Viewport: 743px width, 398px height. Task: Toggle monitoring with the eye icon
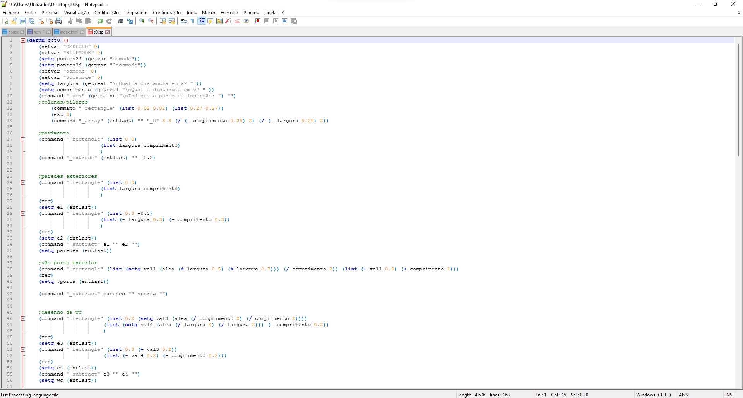pyautogui.click(x=246, y=21)
